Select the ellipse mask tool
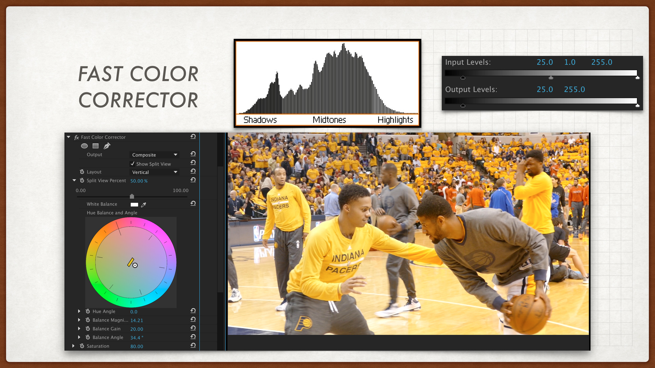Image resolution: width=655 pixels, height=368 pixels. click(84, 146)
